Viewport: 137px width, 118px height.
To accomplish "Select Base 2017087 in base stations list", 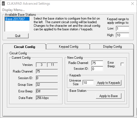I will 17,19.
